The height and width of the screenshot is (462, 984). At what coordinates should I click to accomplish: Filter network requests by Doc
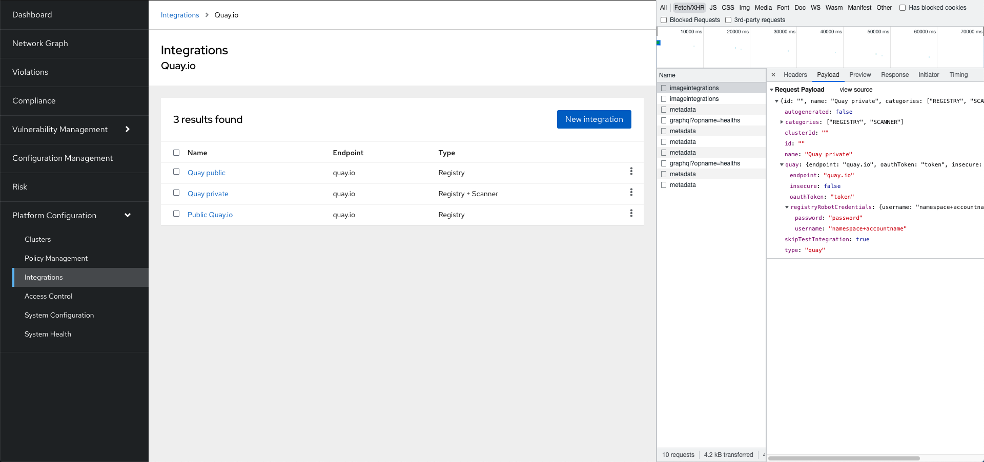click(800, 8)
